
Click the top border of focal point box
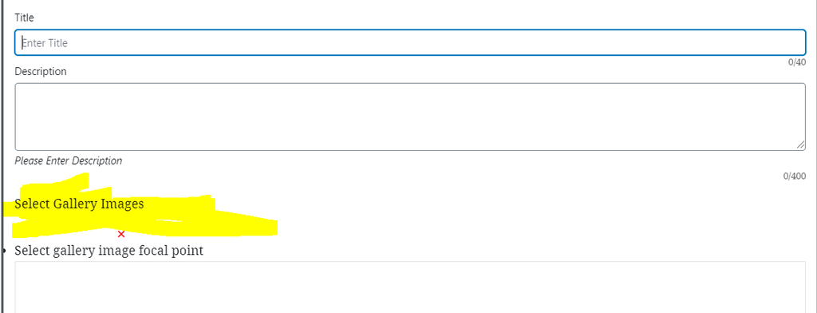point(410,262)
